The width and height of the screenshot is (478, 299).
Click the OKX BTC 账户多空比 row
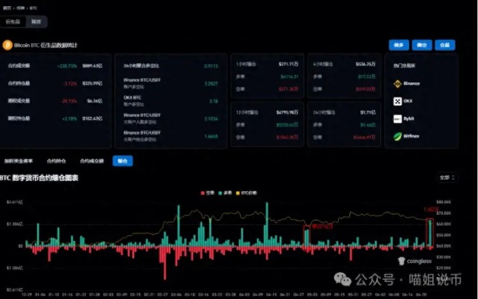click(171, 101)
